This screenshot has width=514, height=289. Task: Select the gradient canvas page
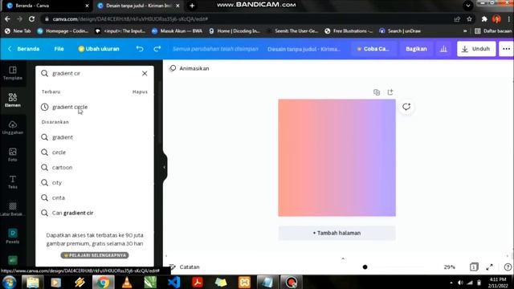337,157
